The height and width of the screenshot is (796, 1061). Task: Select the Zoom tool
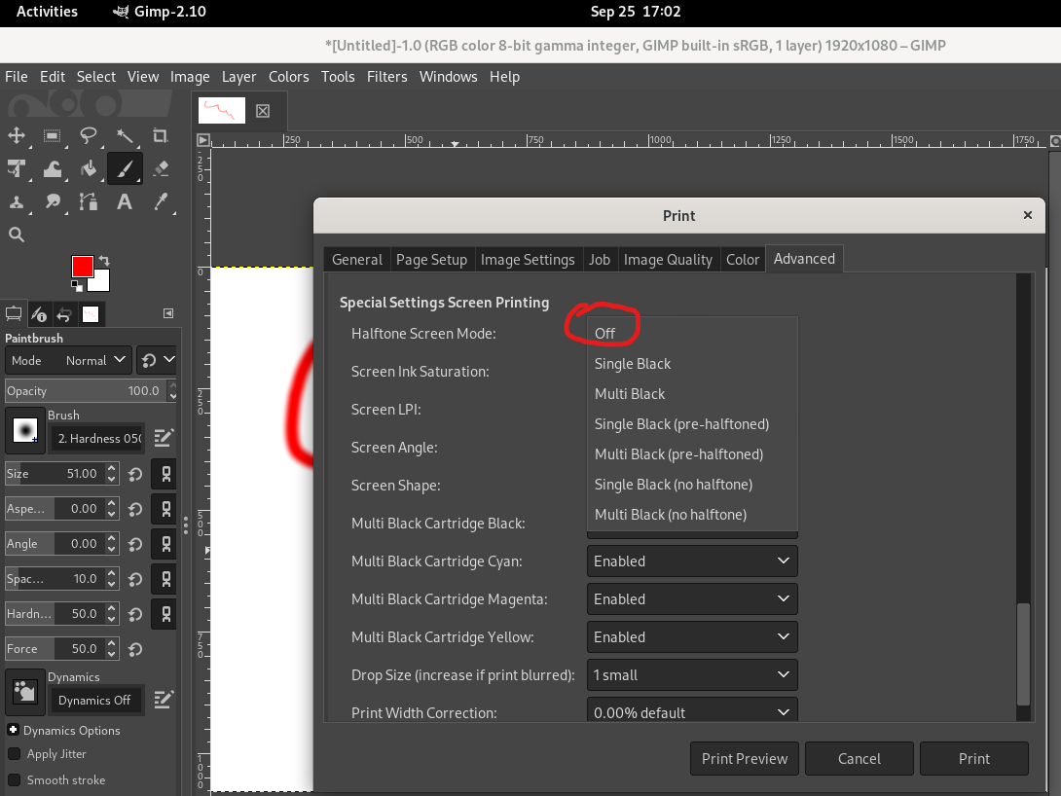pos(17,234)
